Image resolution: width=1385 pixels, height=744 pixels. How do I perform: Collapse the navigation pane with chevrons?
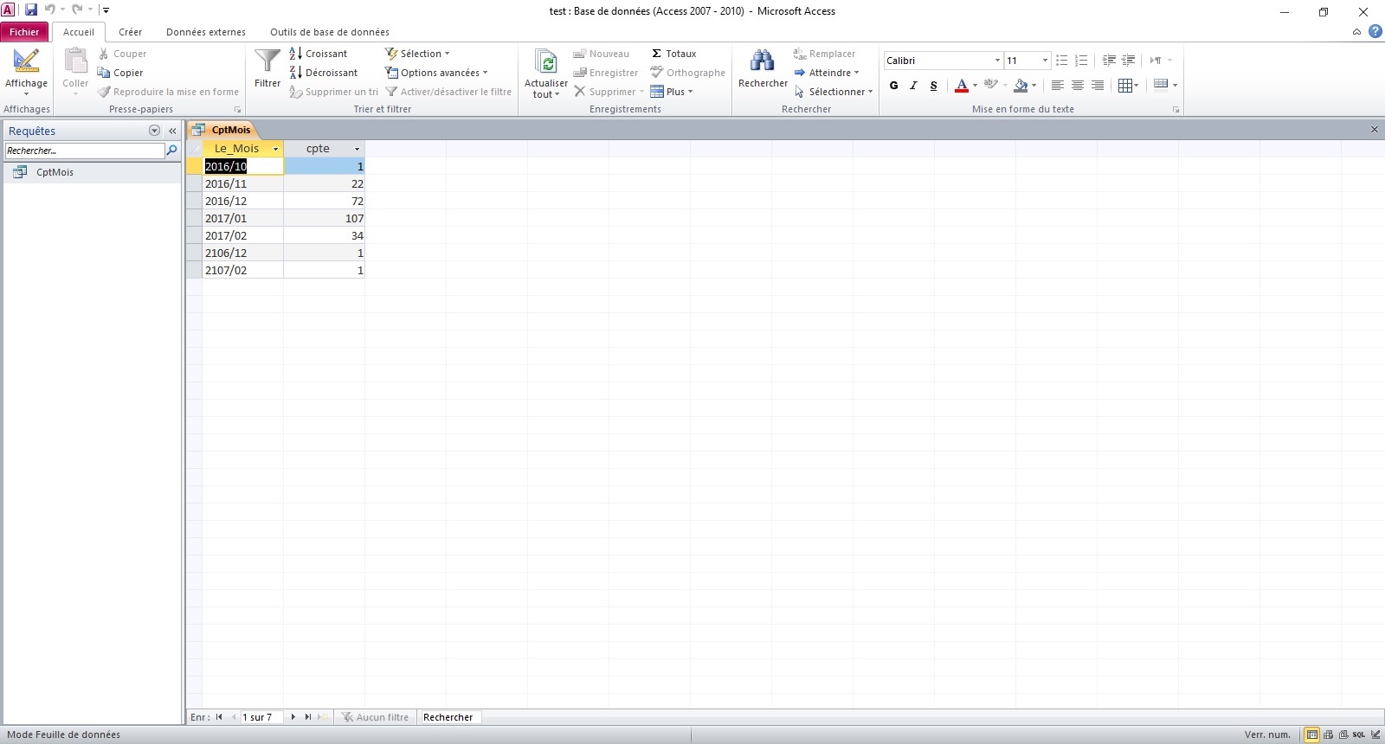[172, 131]
